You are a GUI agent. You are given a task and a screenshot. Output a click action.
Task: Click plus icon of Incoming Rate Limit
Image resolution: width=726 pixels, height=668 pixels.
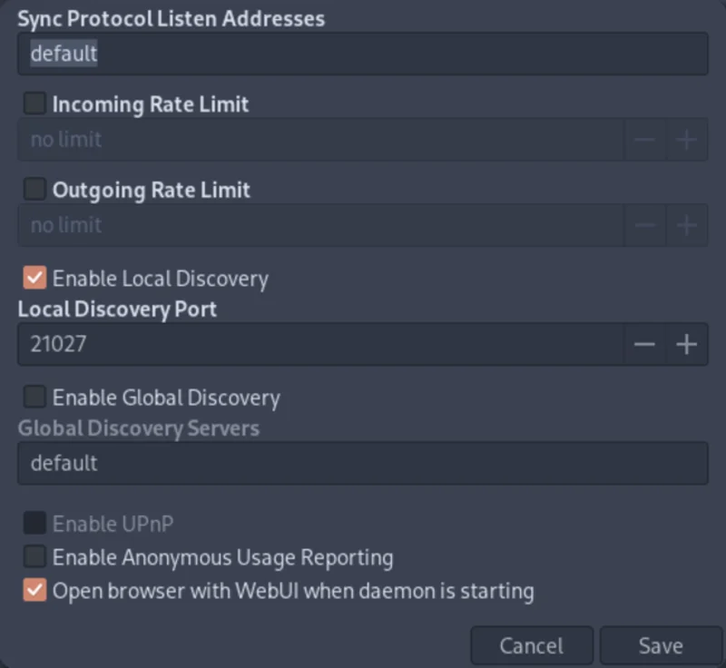point(687,140)
